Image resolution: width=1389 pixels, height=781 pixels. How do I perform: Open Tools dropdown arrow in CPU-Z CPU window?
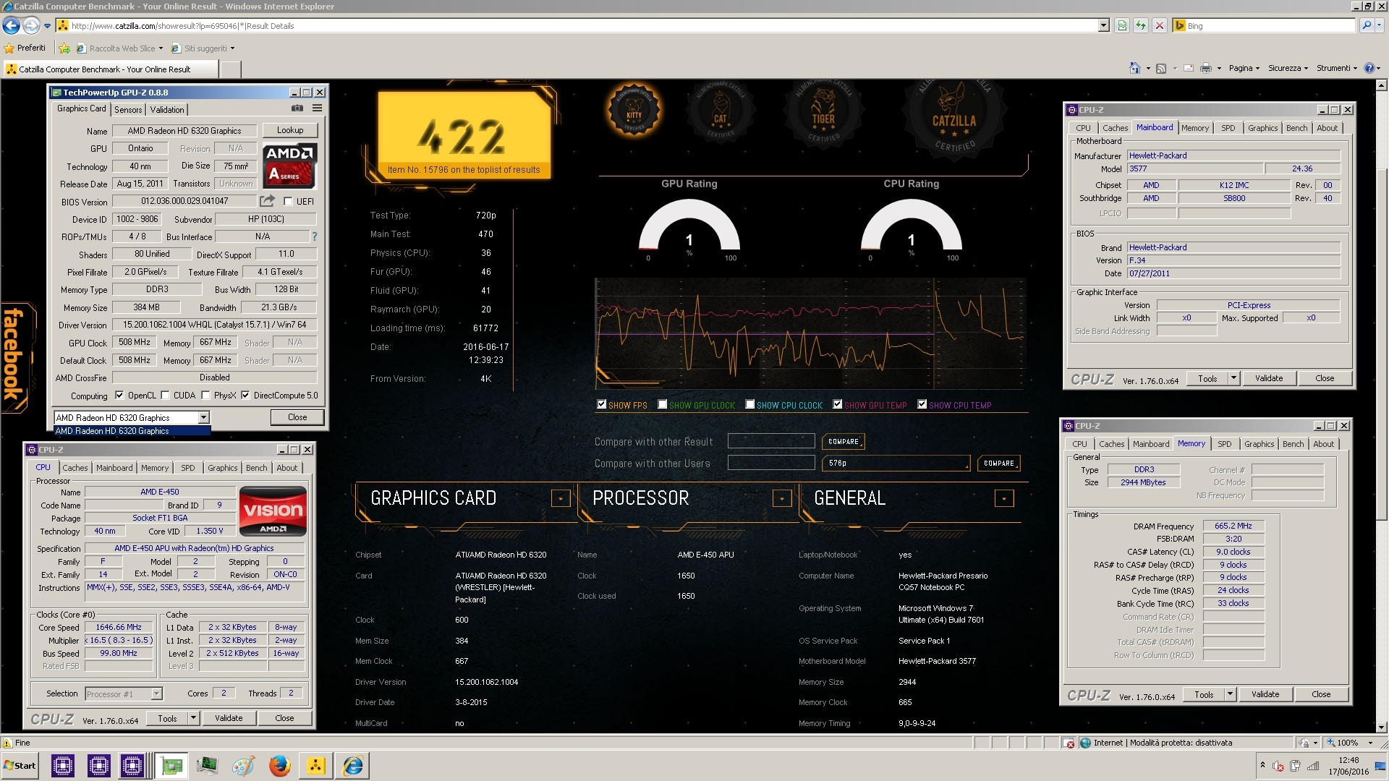[193, 718]
